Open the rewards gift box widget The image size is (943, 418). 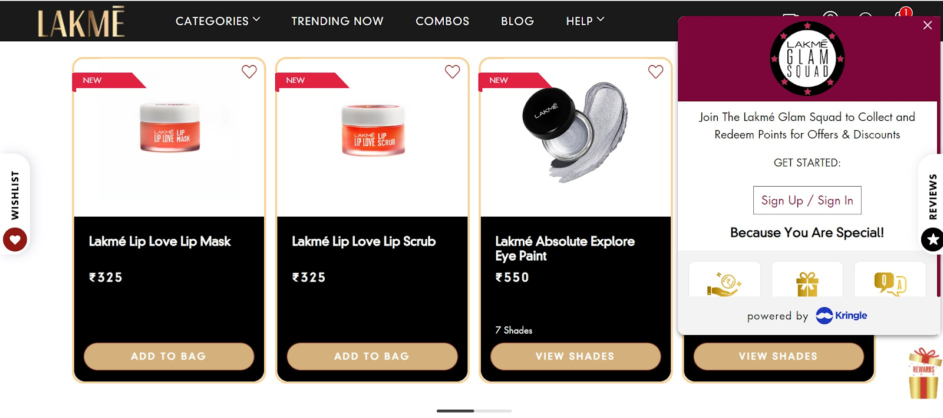924,373
